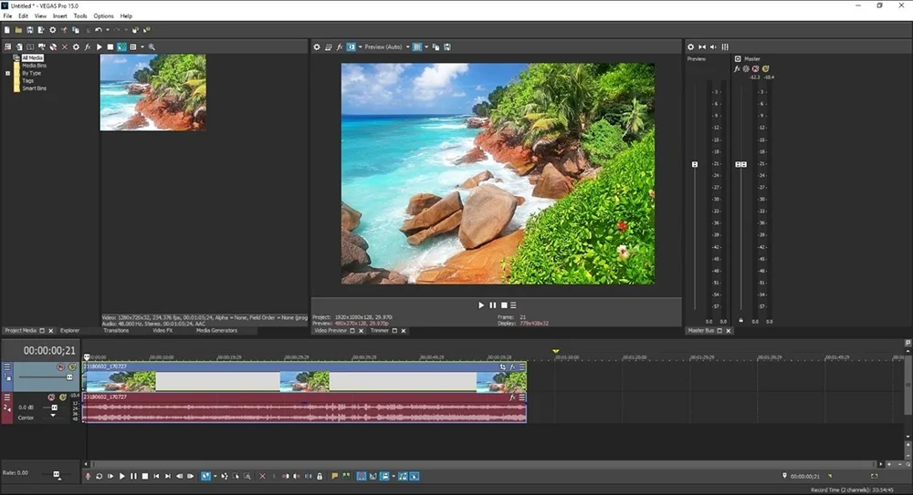Remove selected media with the red X icon
This screenshot has width=913, height=495.
(64, 47)
